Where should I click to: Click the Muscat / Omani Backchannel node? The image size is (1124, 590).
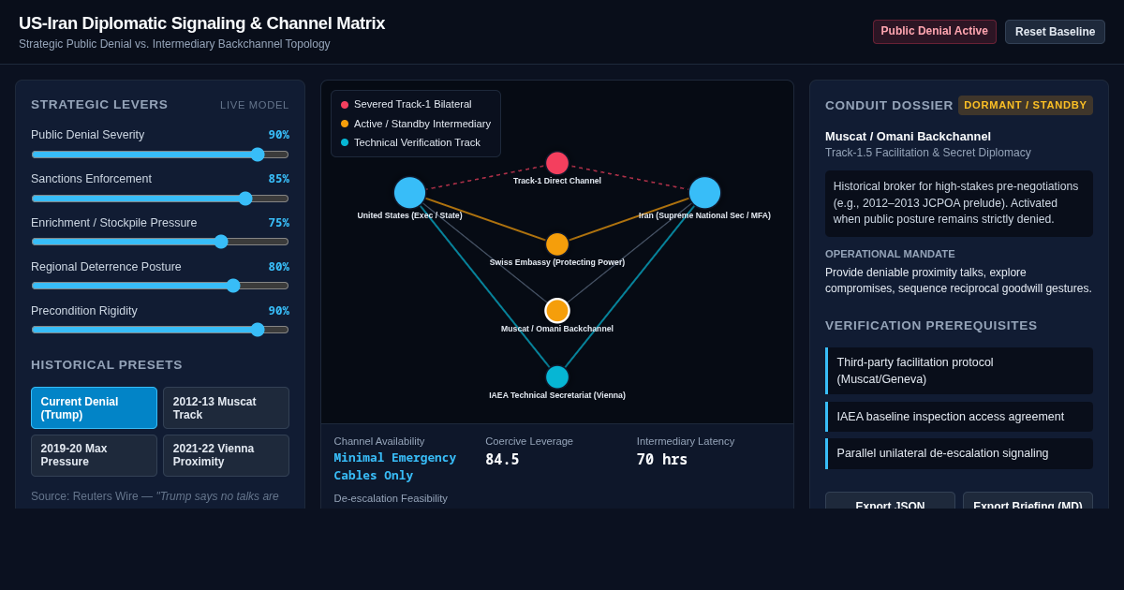pyautogui.click(x=557, y=311)
